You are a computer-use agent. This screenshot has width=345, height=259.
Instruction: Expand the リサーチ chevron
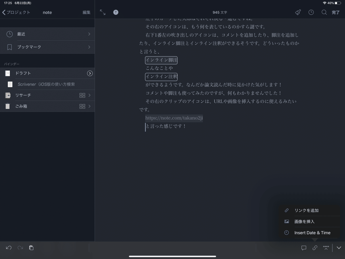pyautogui.click(x=90, y=95)
